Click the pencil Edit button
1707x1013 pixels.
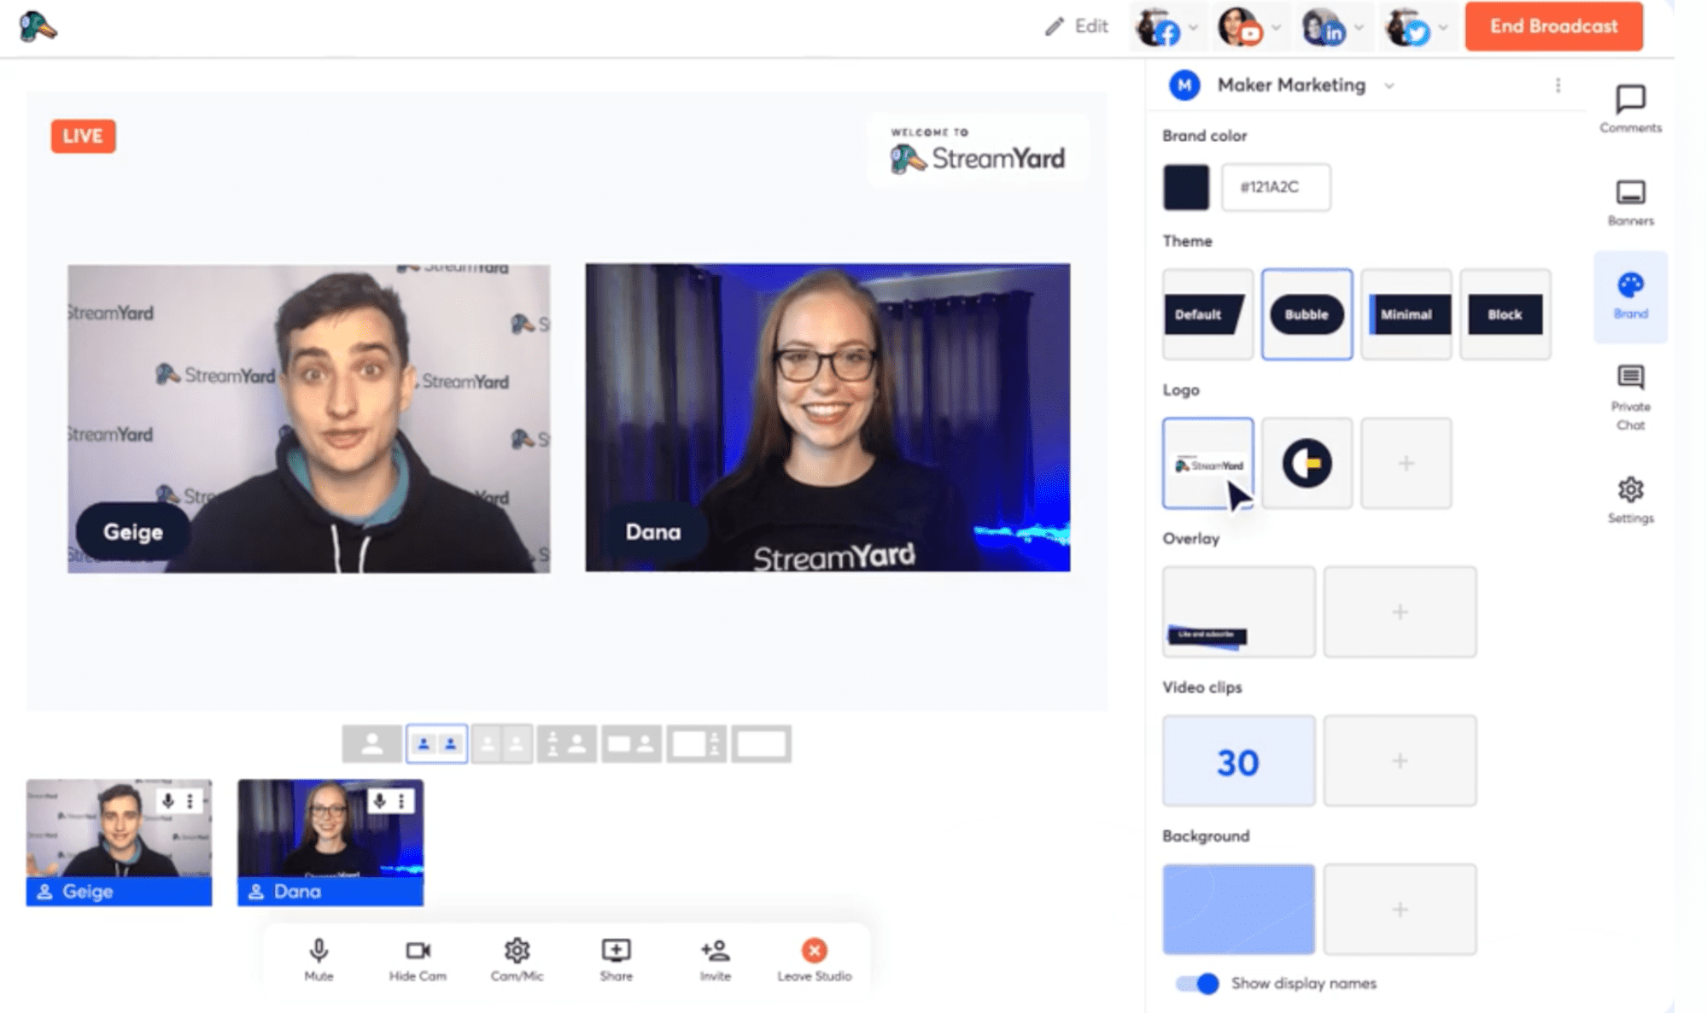1076,26
